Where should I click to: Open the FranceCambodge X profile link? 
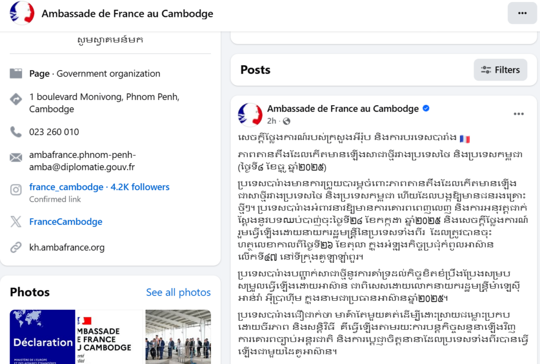tap(65, 222)
